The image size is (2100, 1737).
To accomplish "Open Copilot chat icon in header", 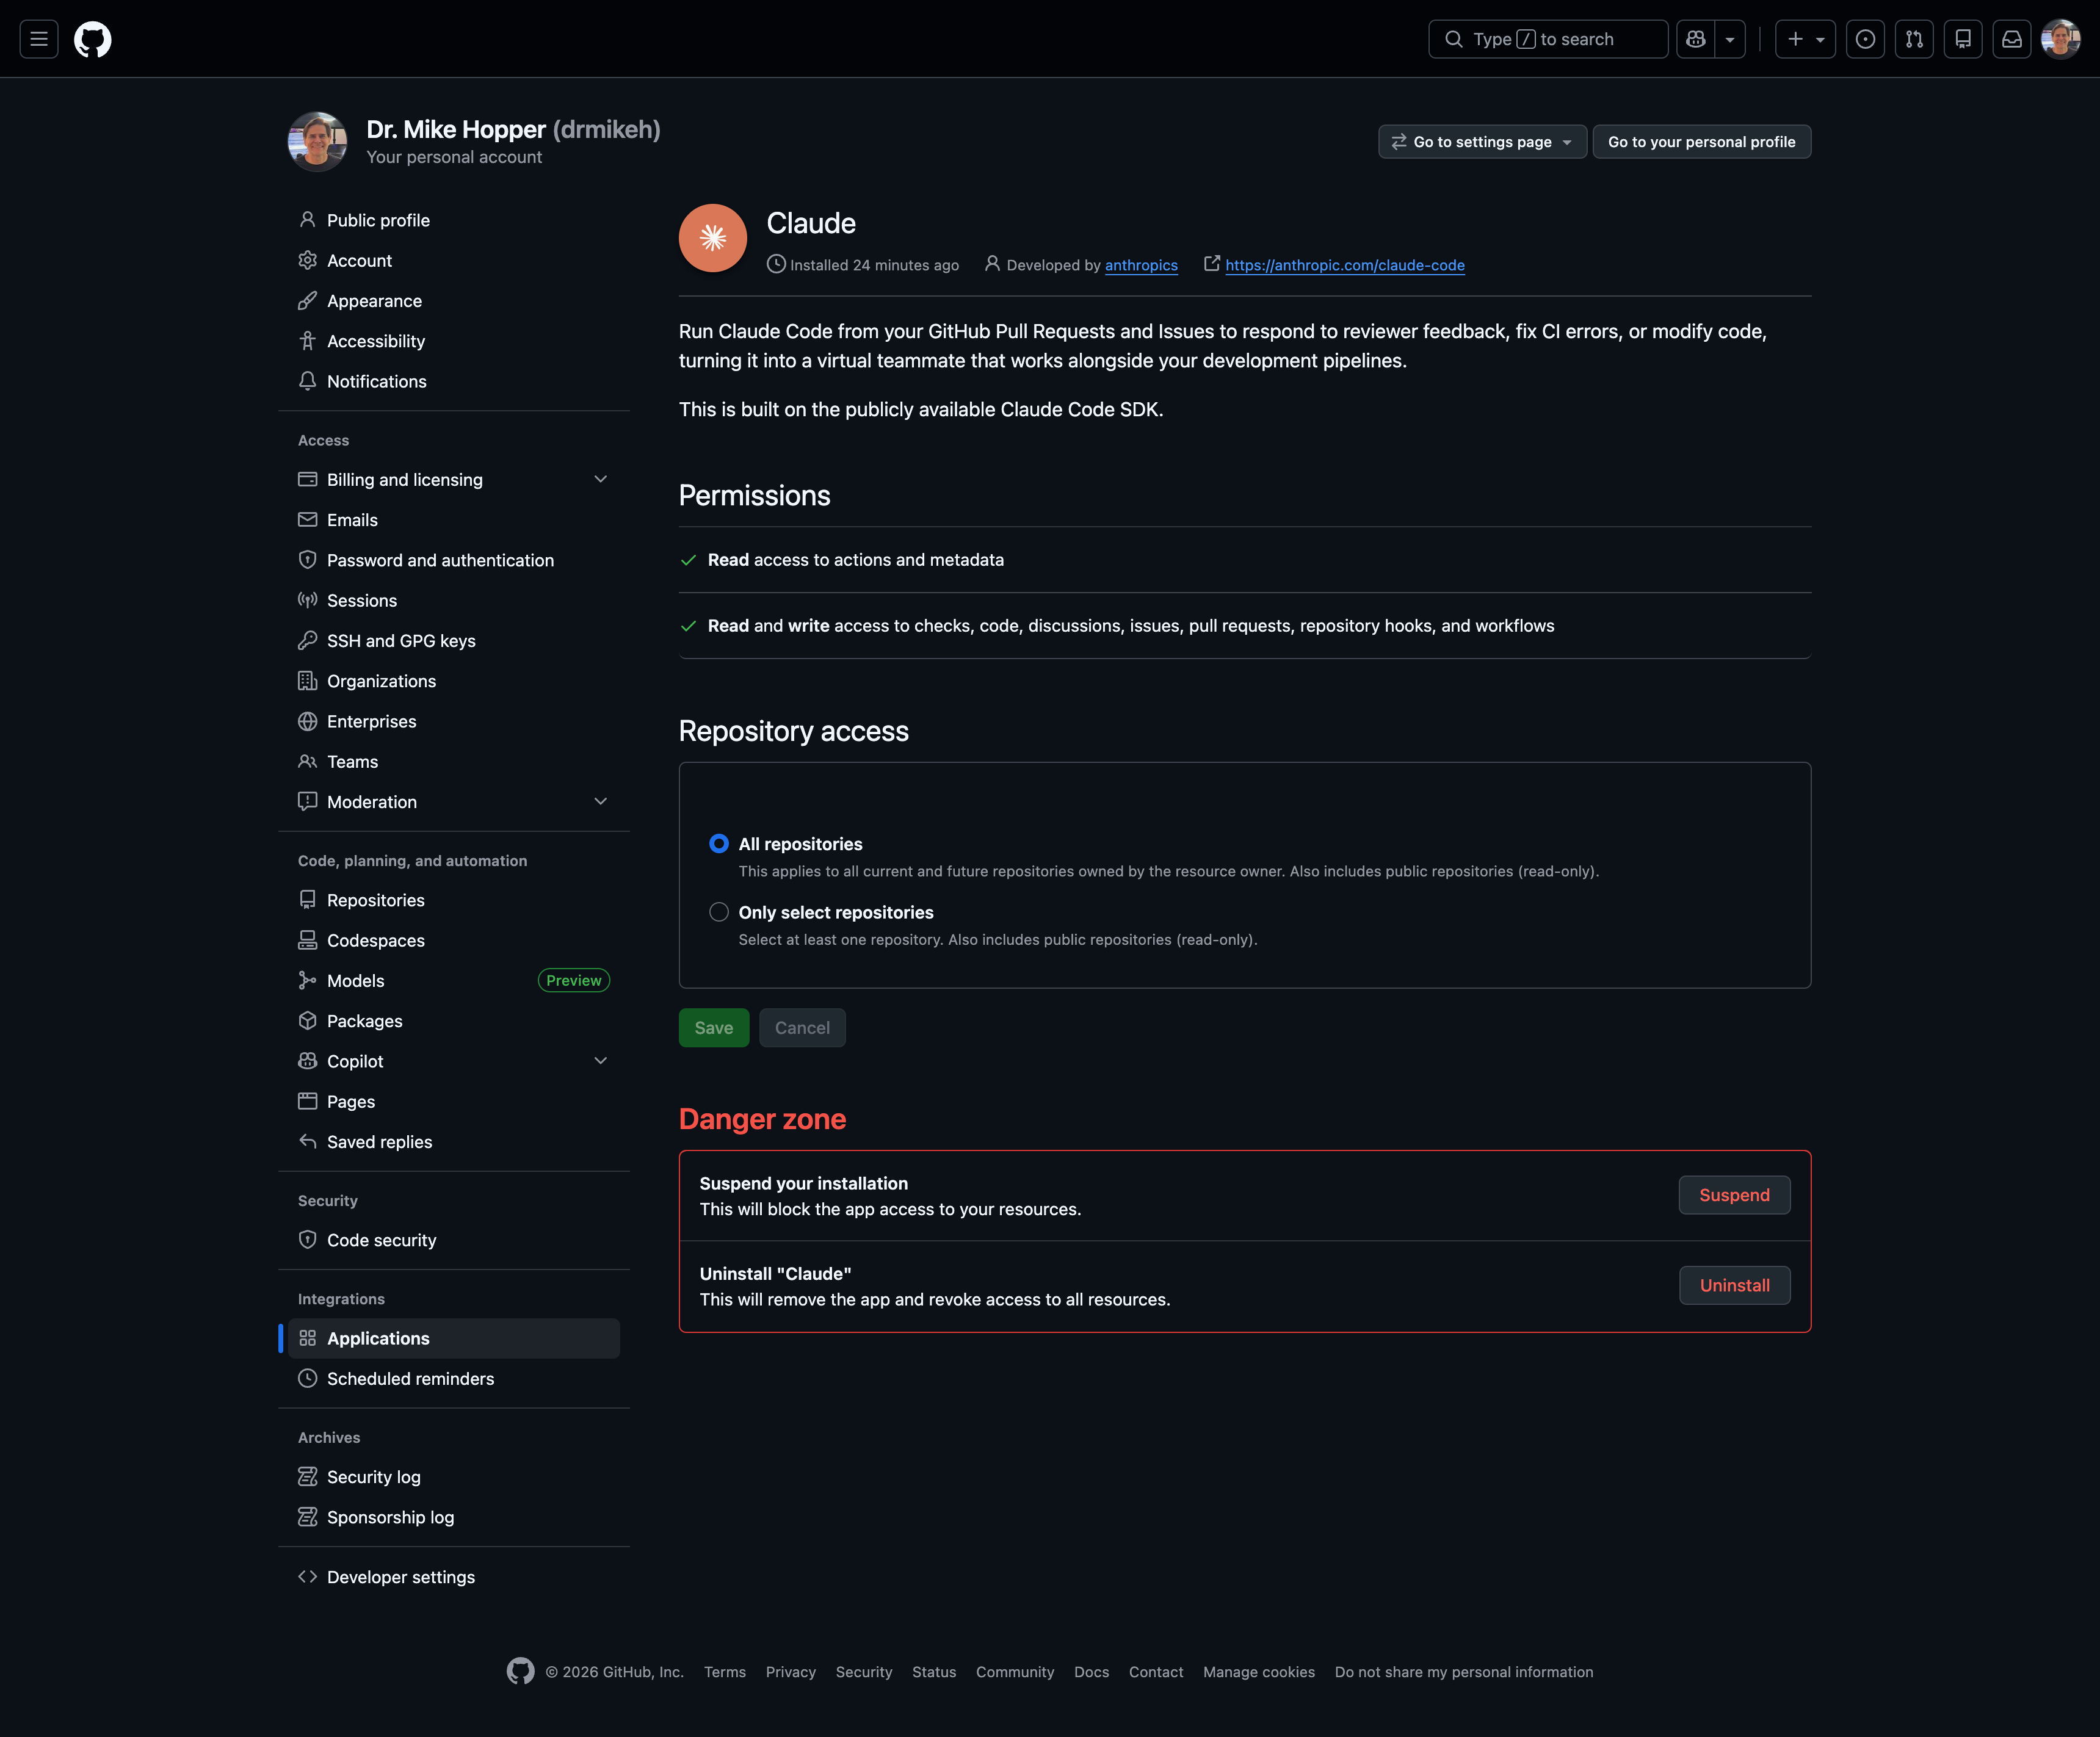I will coord(1696,39).
